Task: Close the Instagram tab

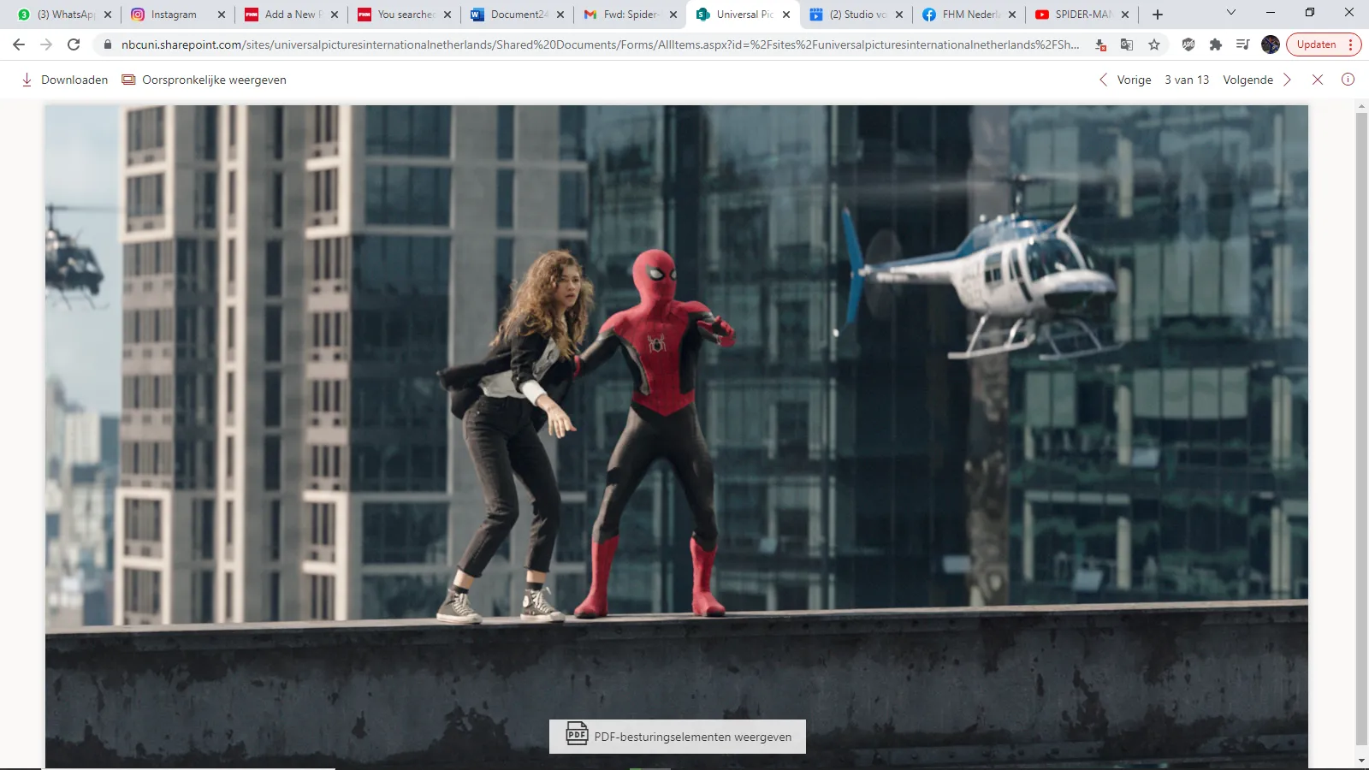Action: pyautogui.click(x=221, y=15)
